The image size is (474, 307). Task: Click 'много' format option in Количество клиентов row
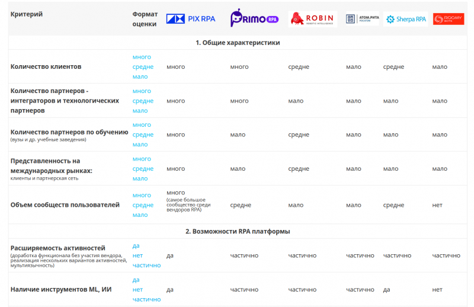(x=142, y=57)
